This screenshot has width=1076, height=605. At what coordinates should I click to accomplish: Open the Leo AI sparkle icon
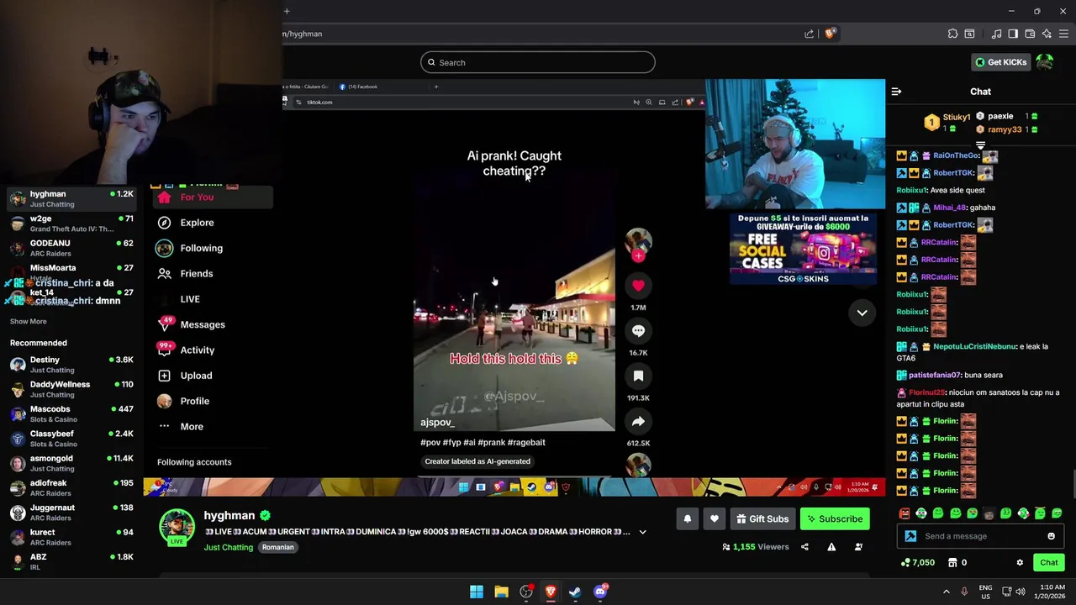[1047, 34]
